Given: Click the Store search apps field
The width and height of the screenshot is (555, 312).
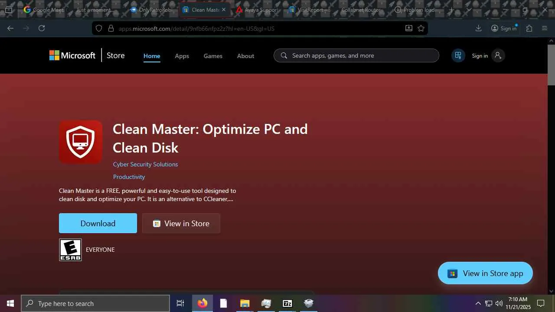Looking at the screenshot, I should coord(356,55).
